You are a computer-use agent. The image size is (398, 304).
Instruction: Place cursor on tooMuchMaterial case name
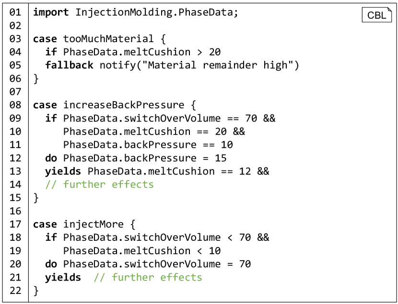(108, 39)
